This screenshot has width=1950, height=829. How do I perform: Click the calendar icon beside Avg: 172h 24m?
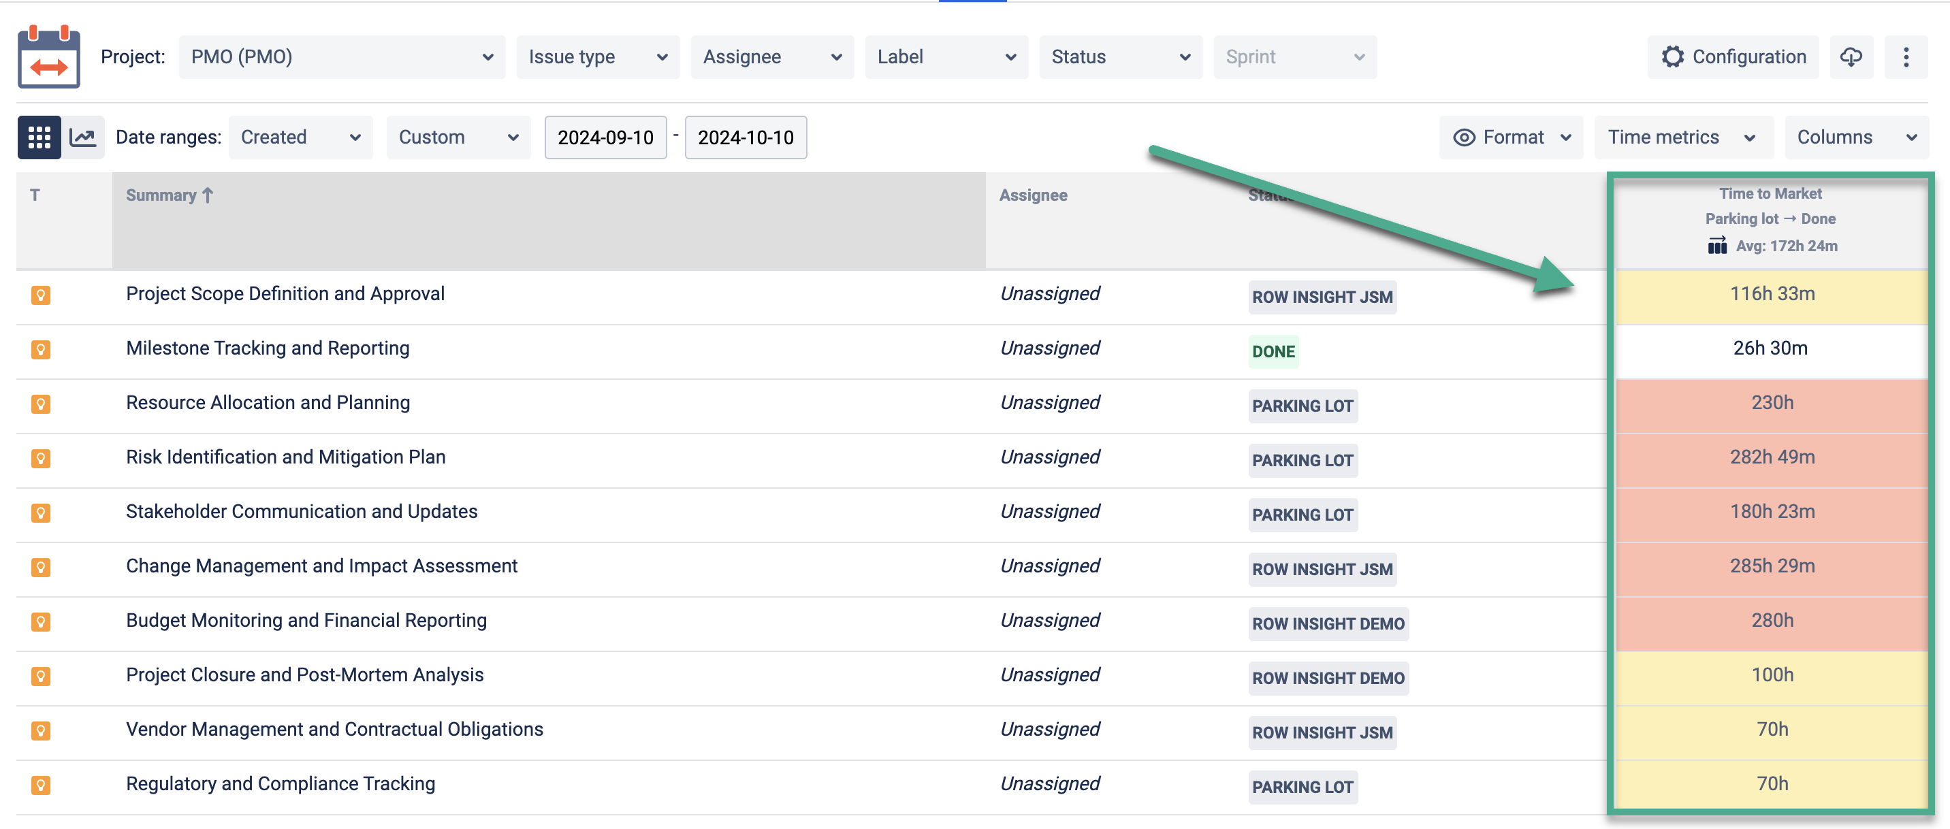coord(1717,246)
